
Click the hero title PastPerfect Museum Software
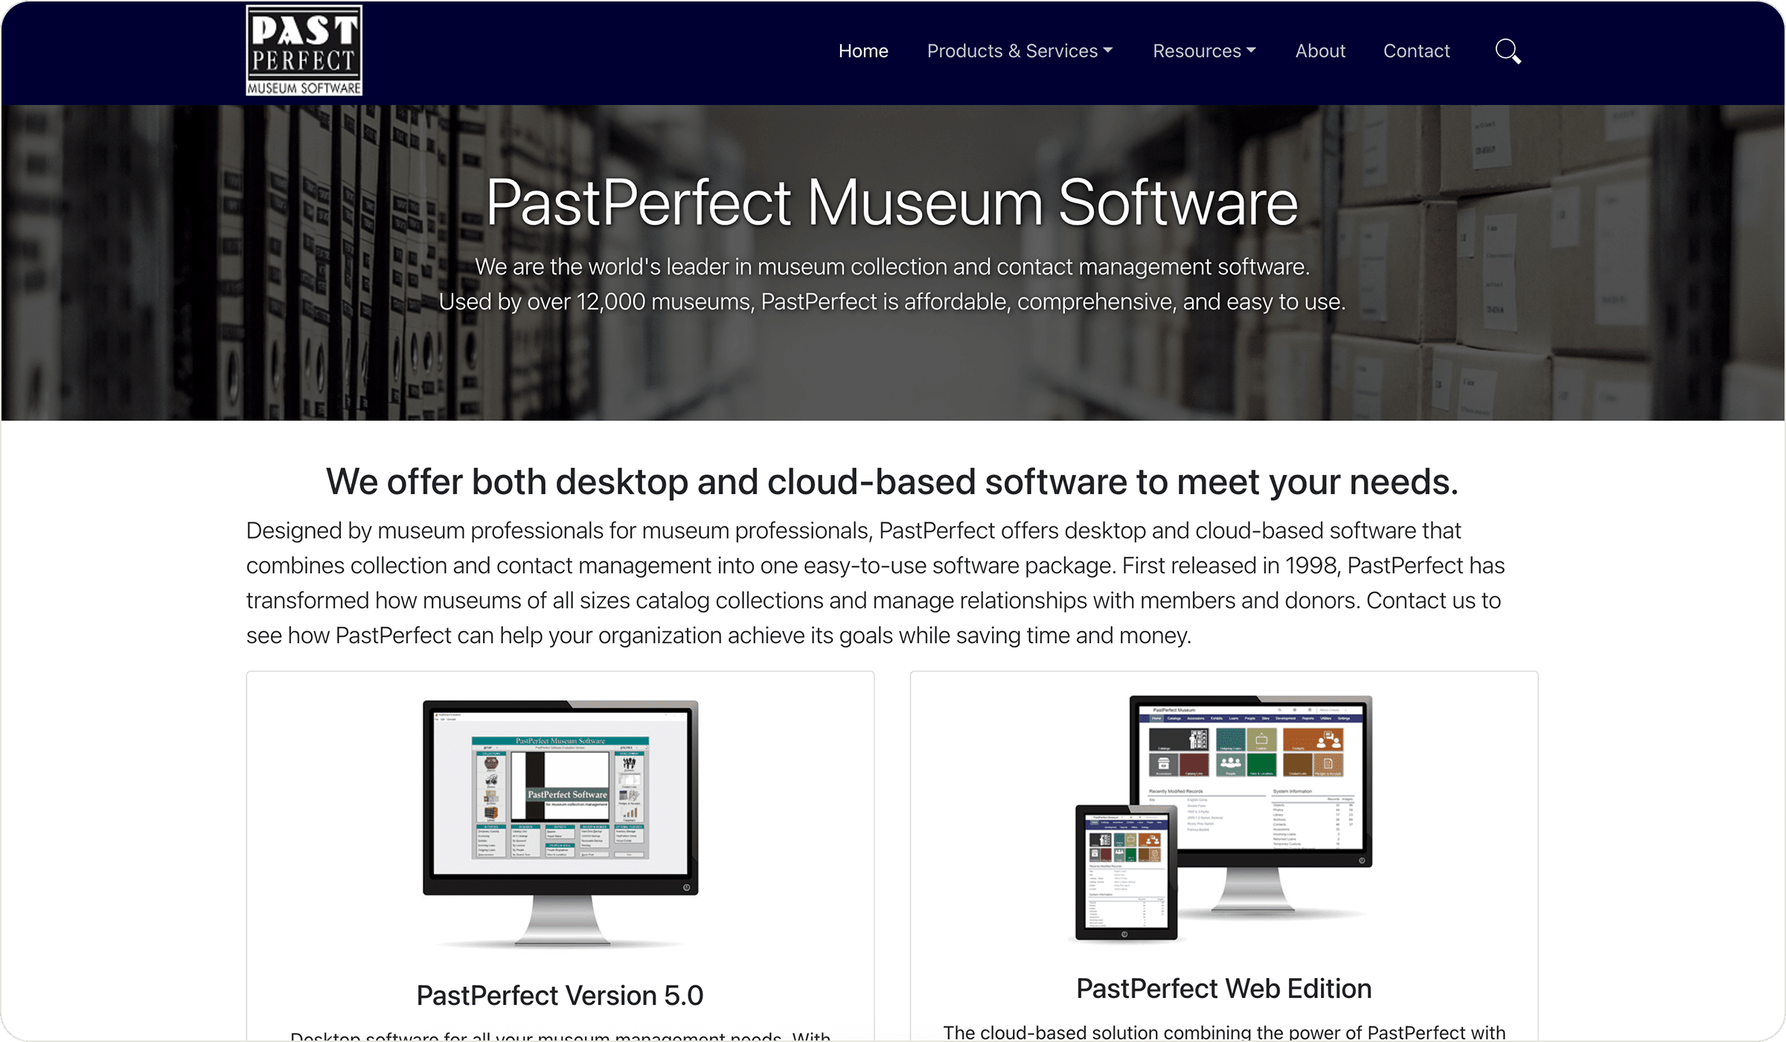coord(892,202)
